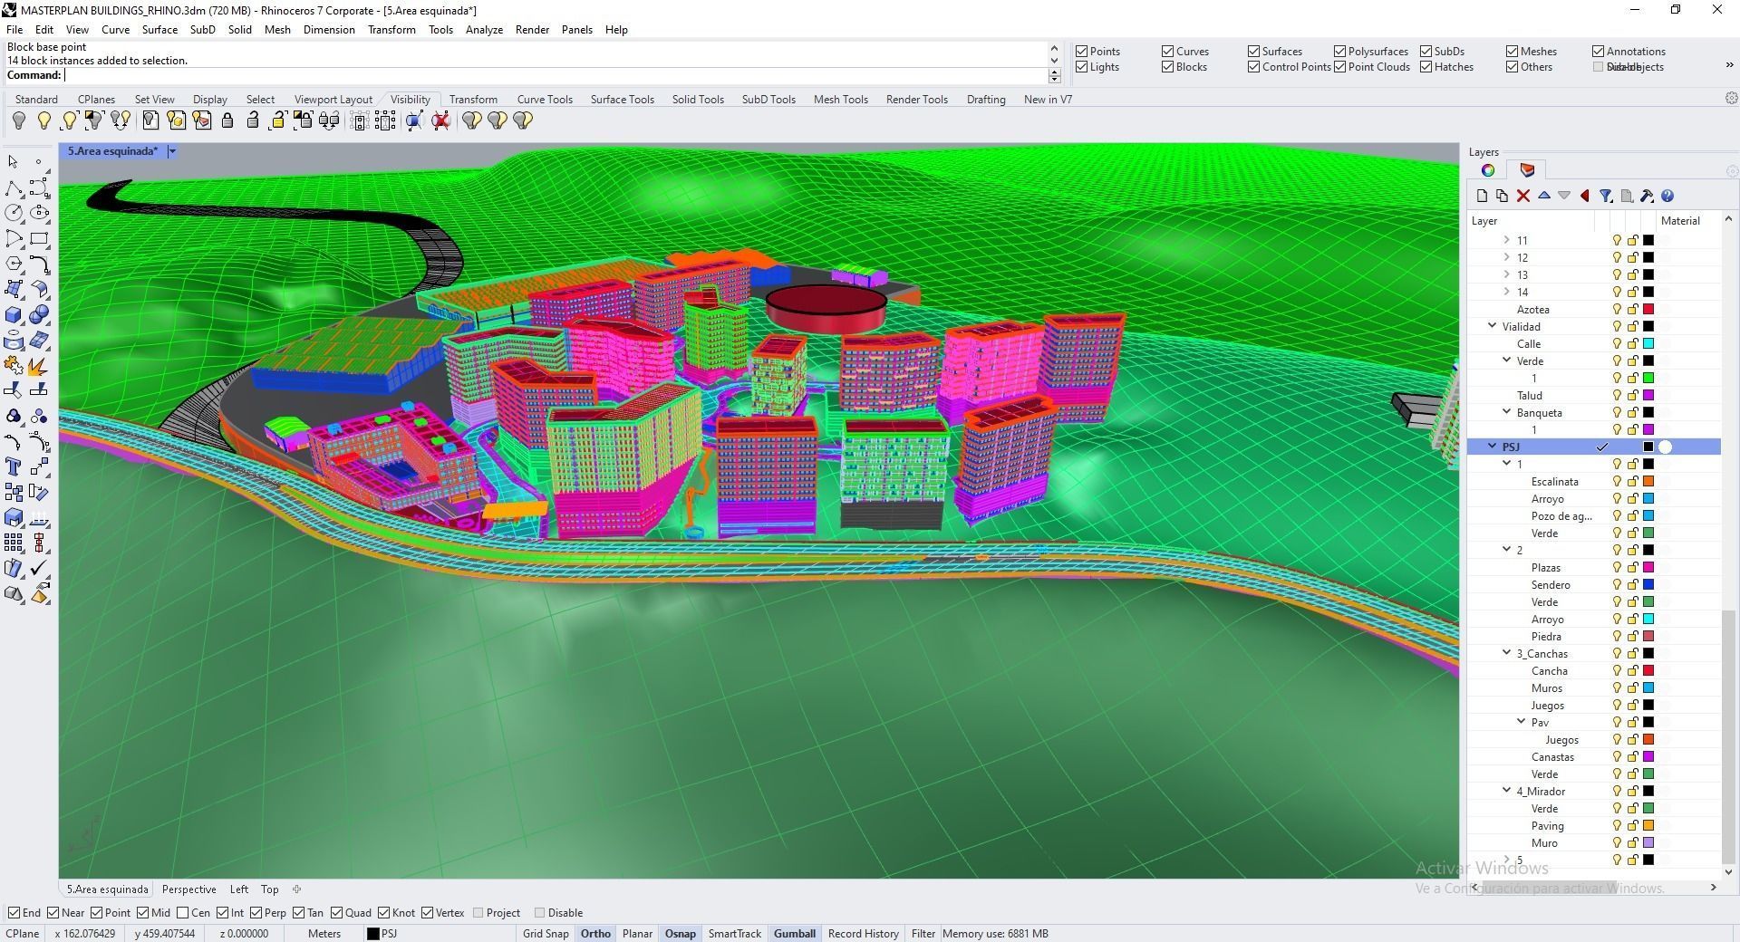
Task: Enable the Cen osnap checkbox
Action: 183,913
